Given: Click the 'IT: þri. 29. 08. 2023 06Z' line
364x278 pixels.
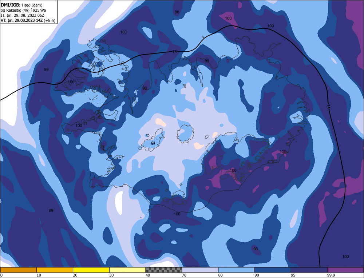Looking at the screenshot, I should coord(23,15).
